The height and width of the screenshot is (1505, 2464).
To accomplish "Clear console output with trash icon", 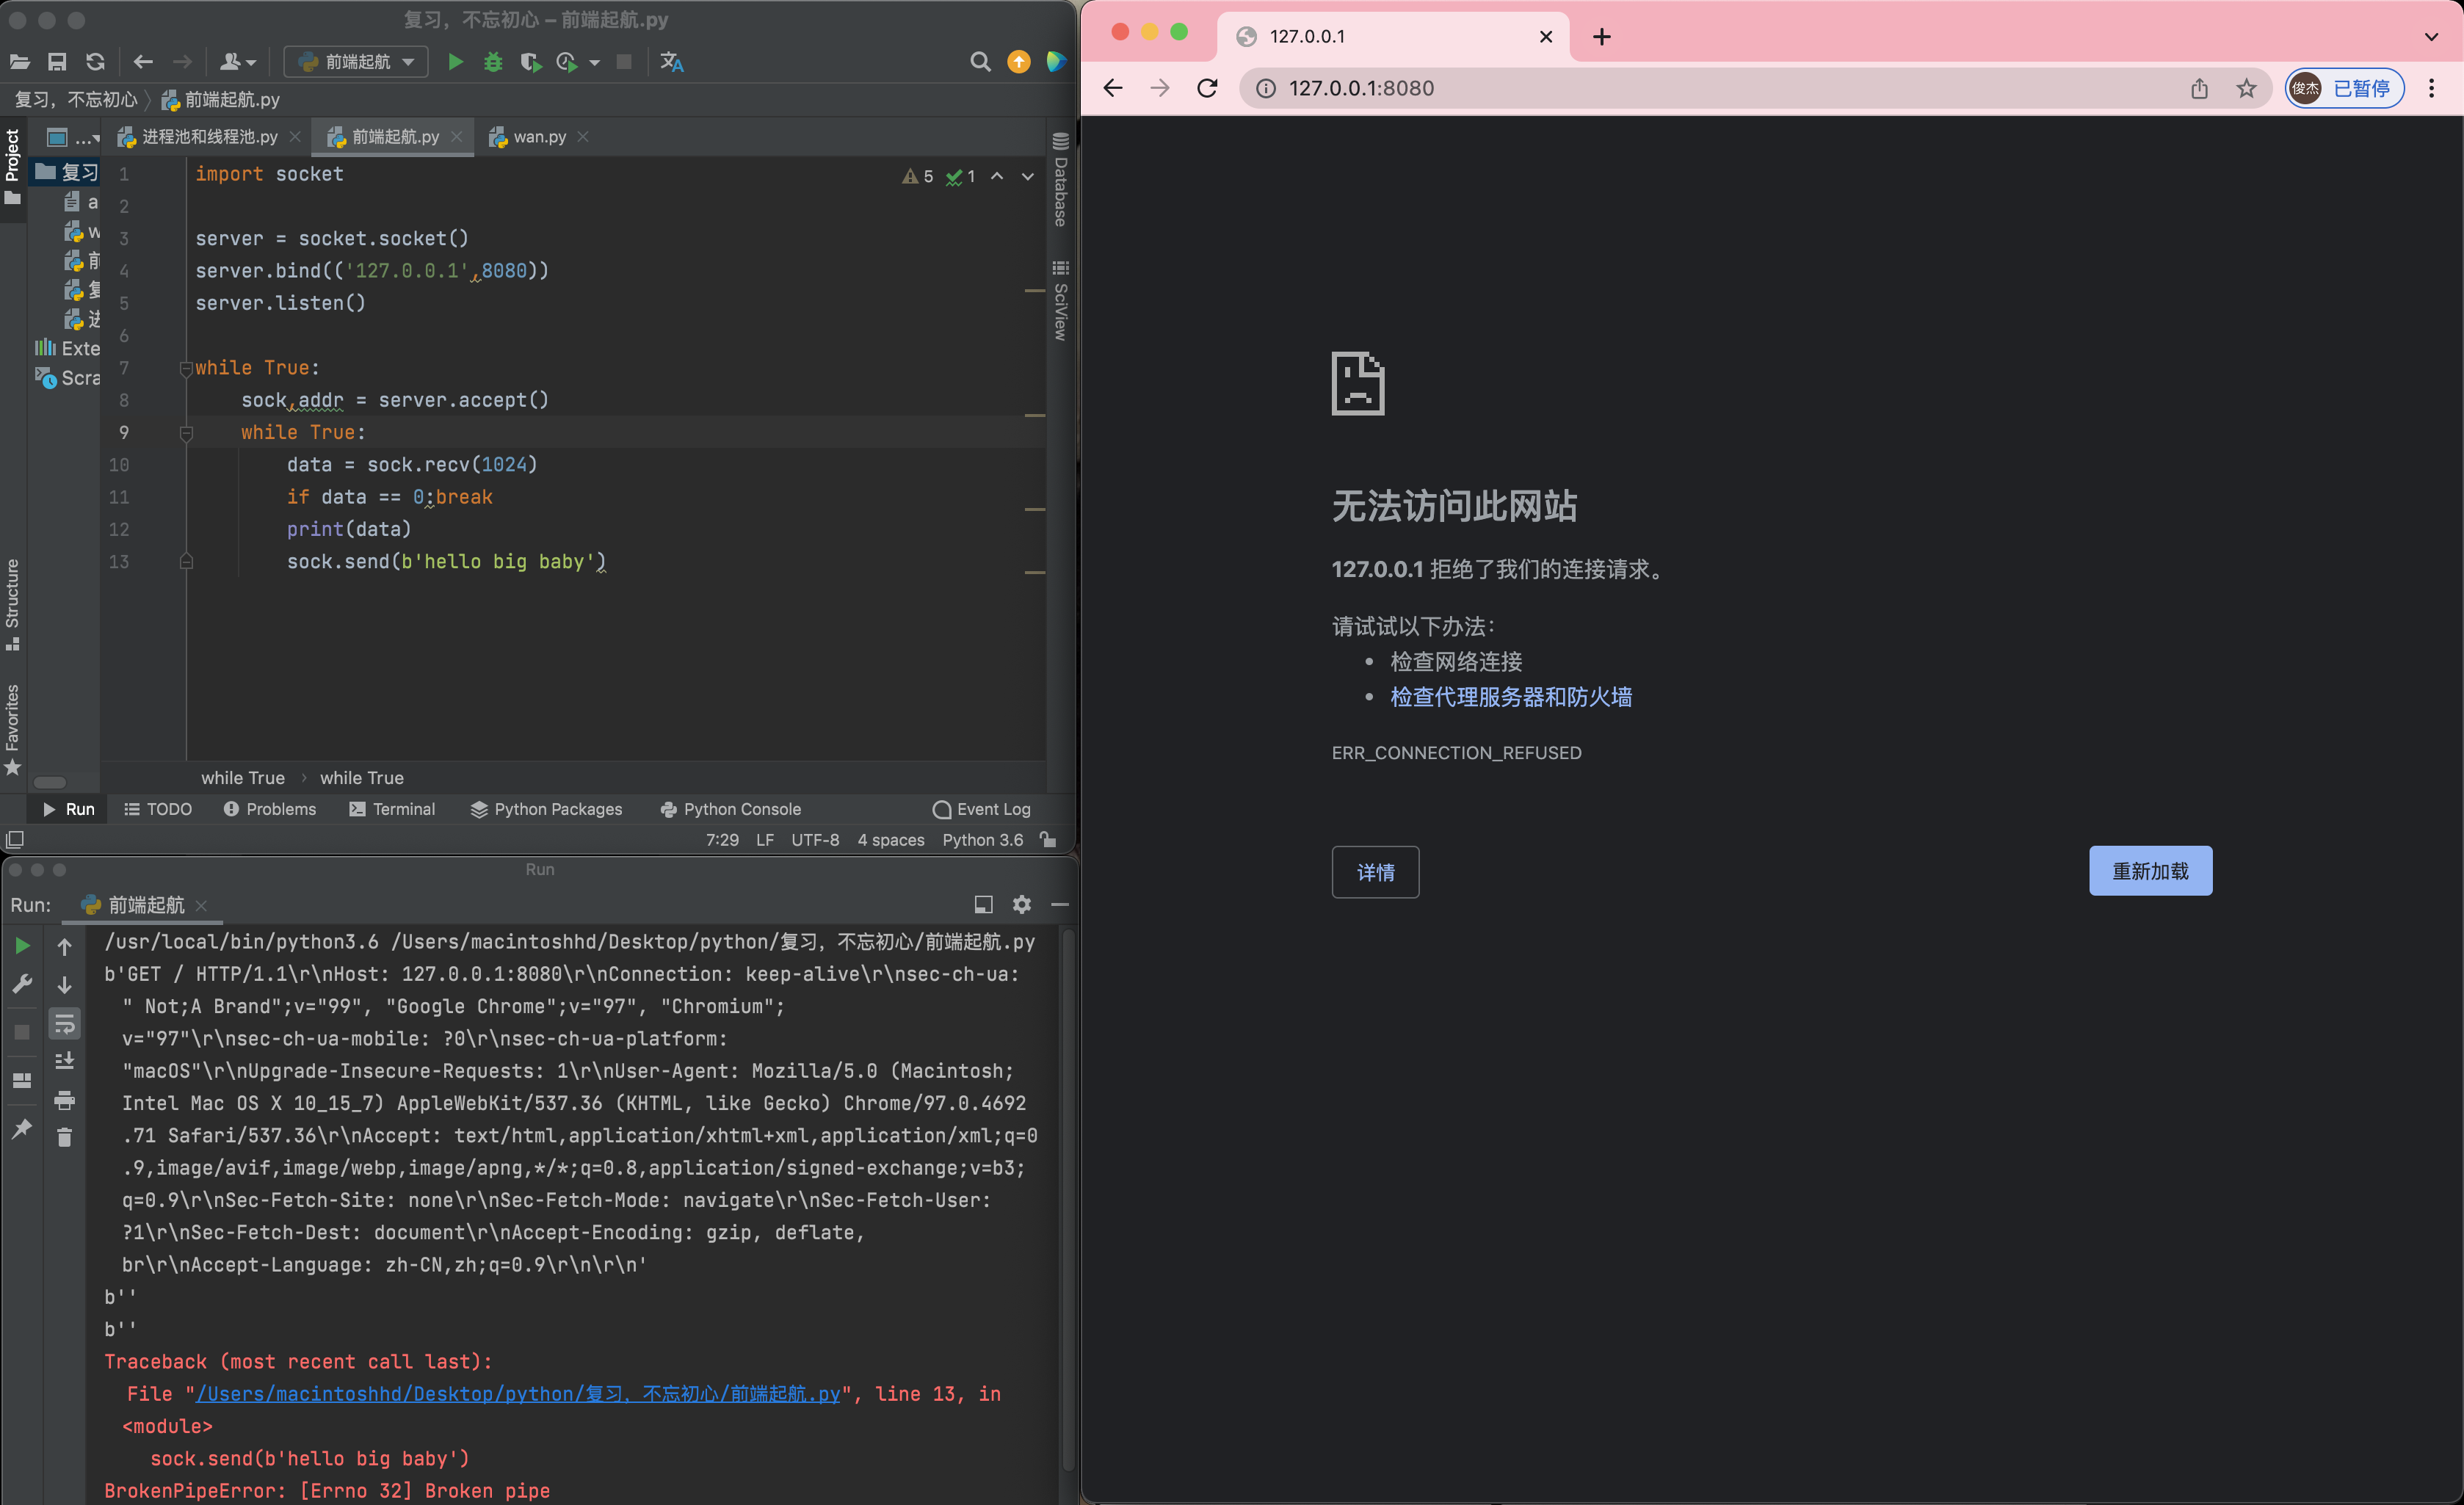I will tap(65, 1137).
